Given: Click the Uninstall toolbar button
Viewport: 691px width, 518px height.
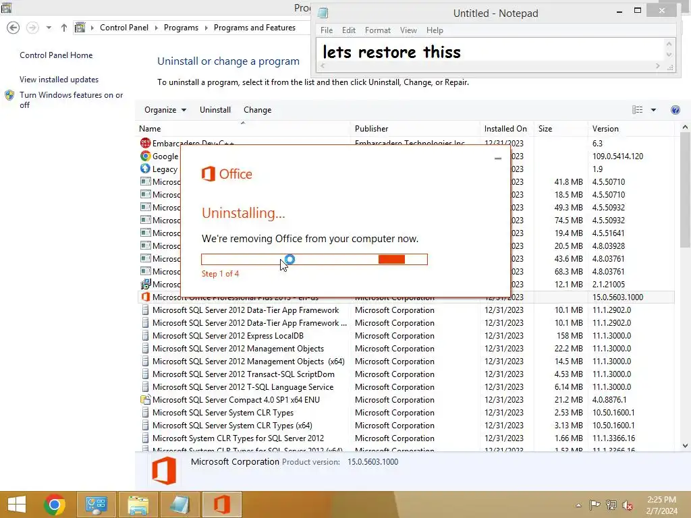Looking at the screenshot, I should (x=215, y=110).
